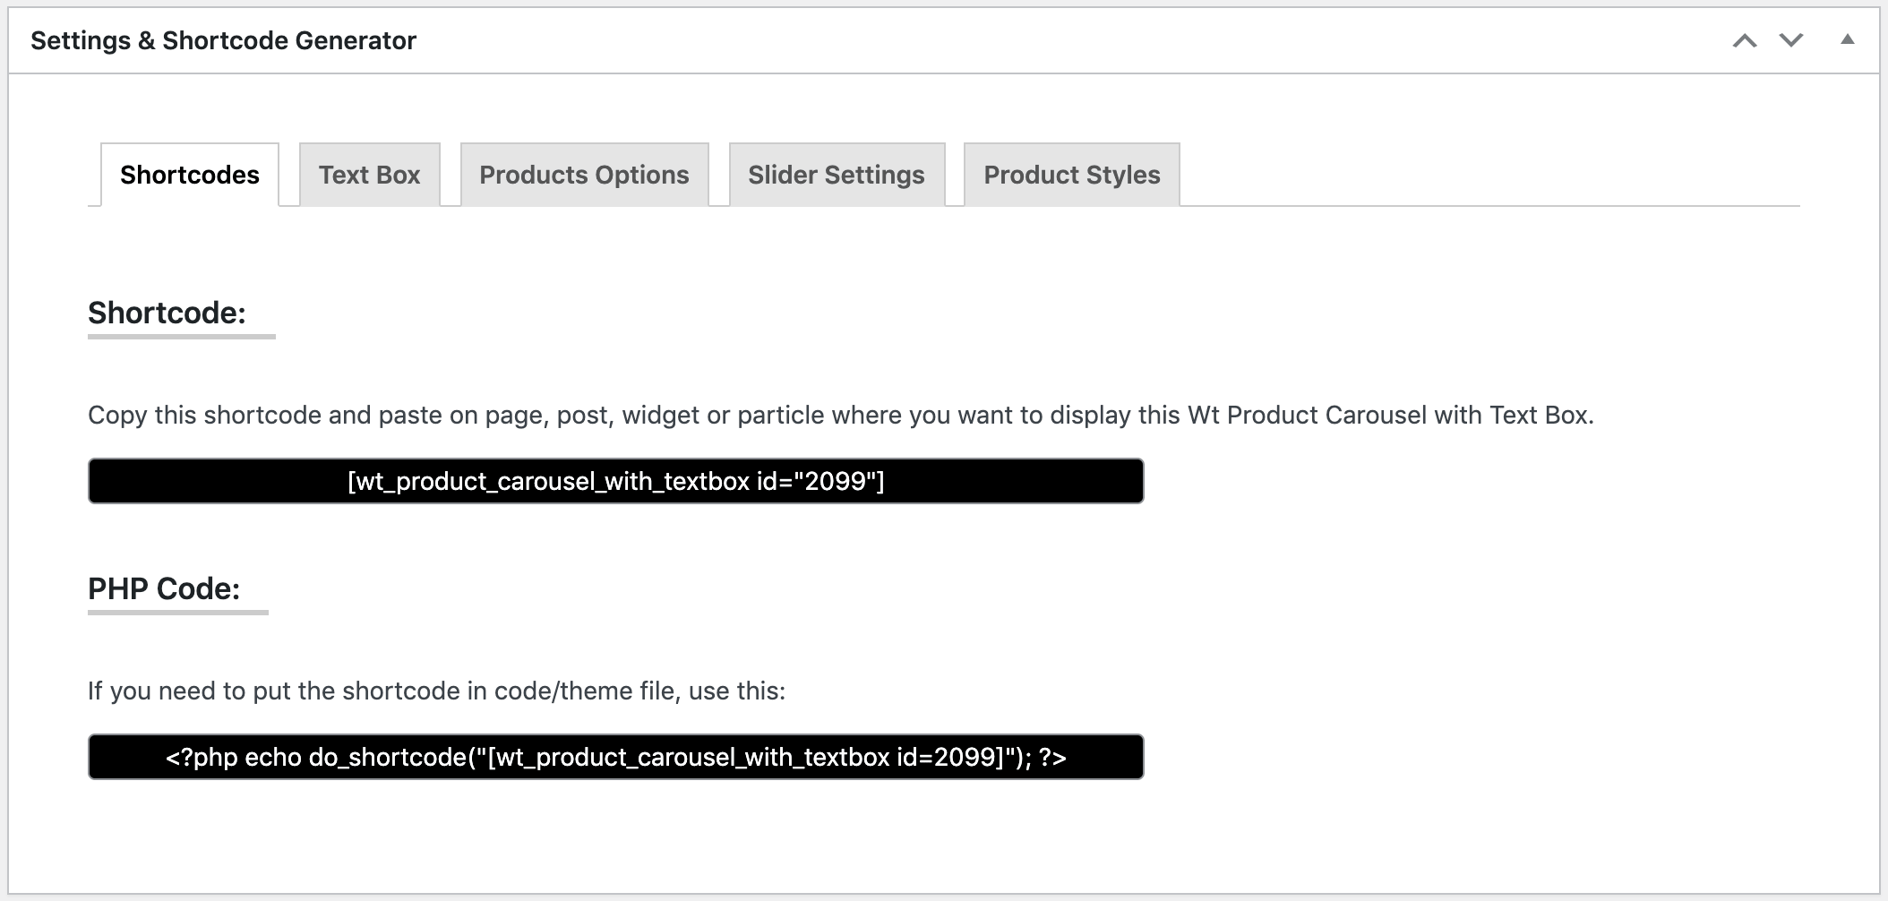Click the Settings & Shortcode Generator title

223,41
